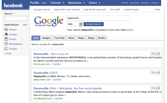Screen dimensions: 167x103
Task: Click the Groups application icon
Action: [x=6, y=34]
